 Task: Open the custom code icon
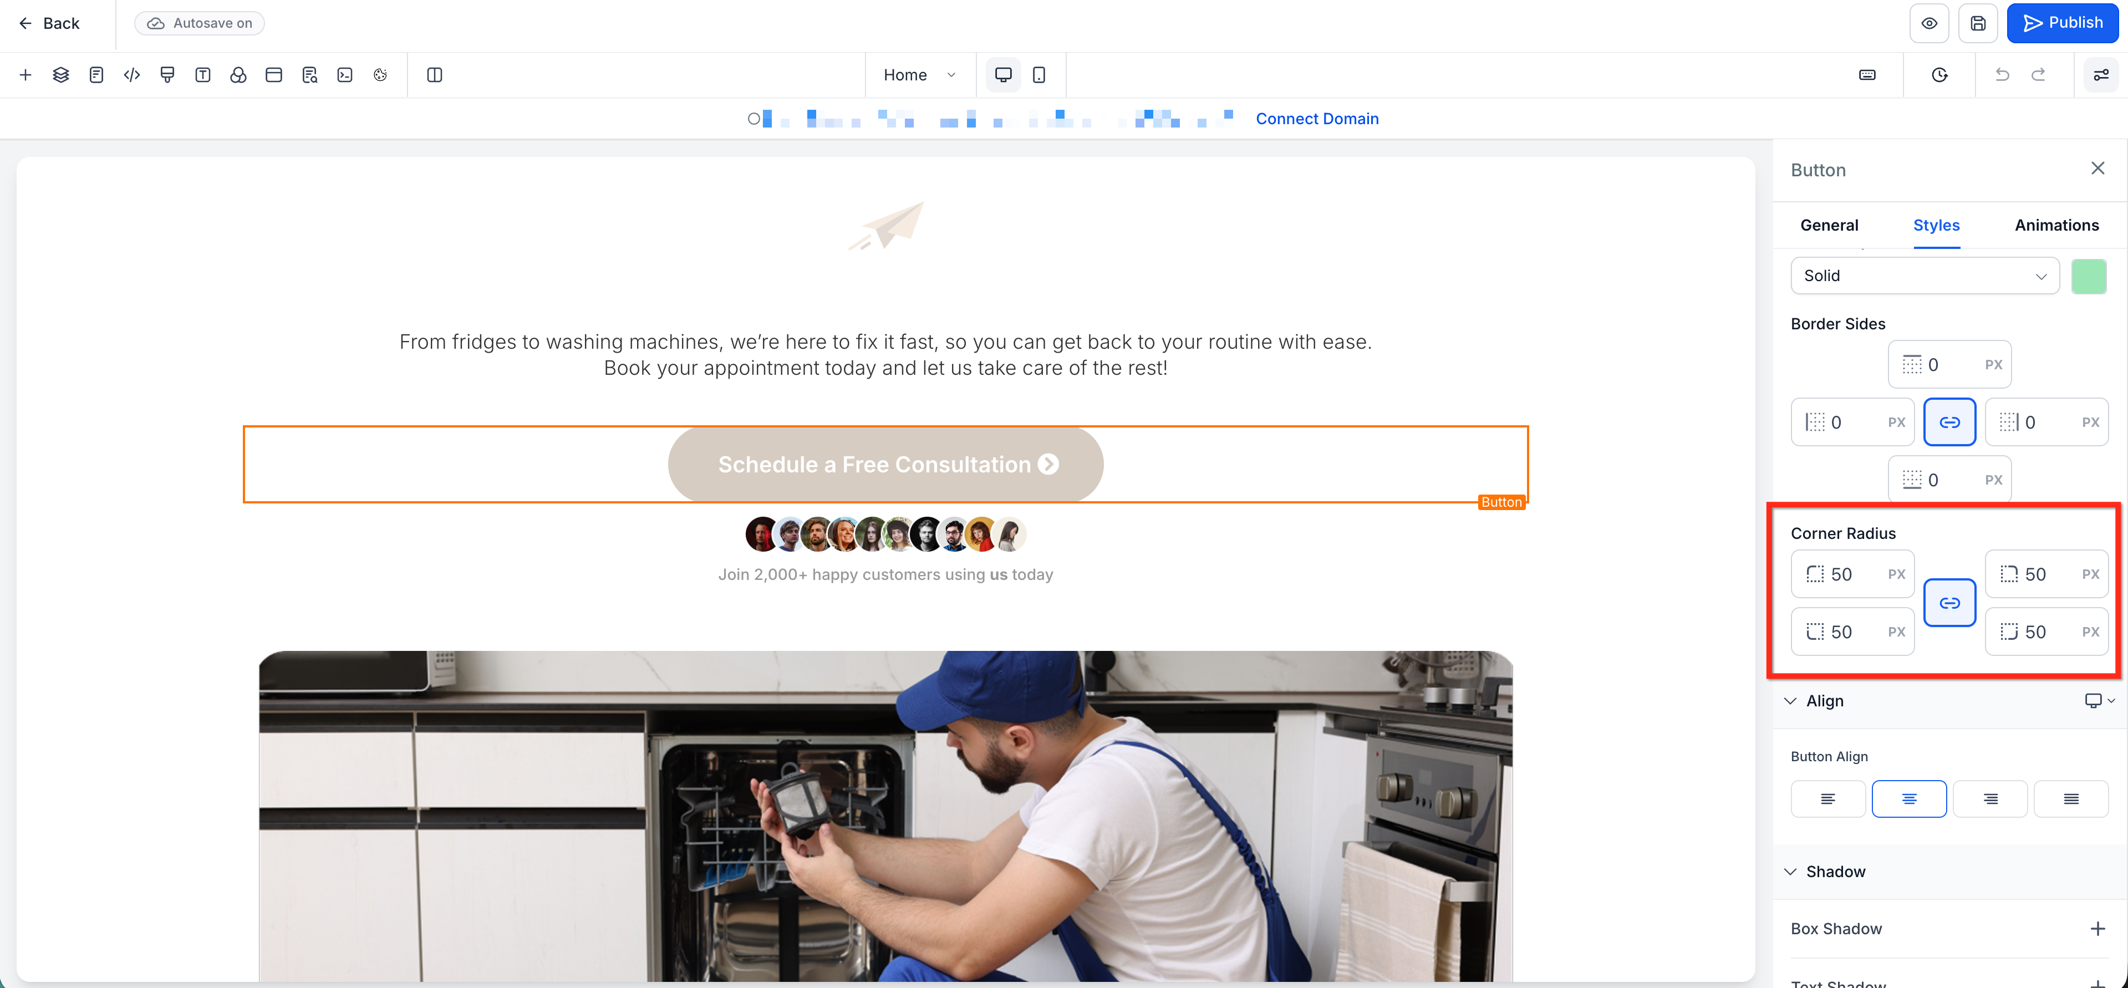pos(131,75)
